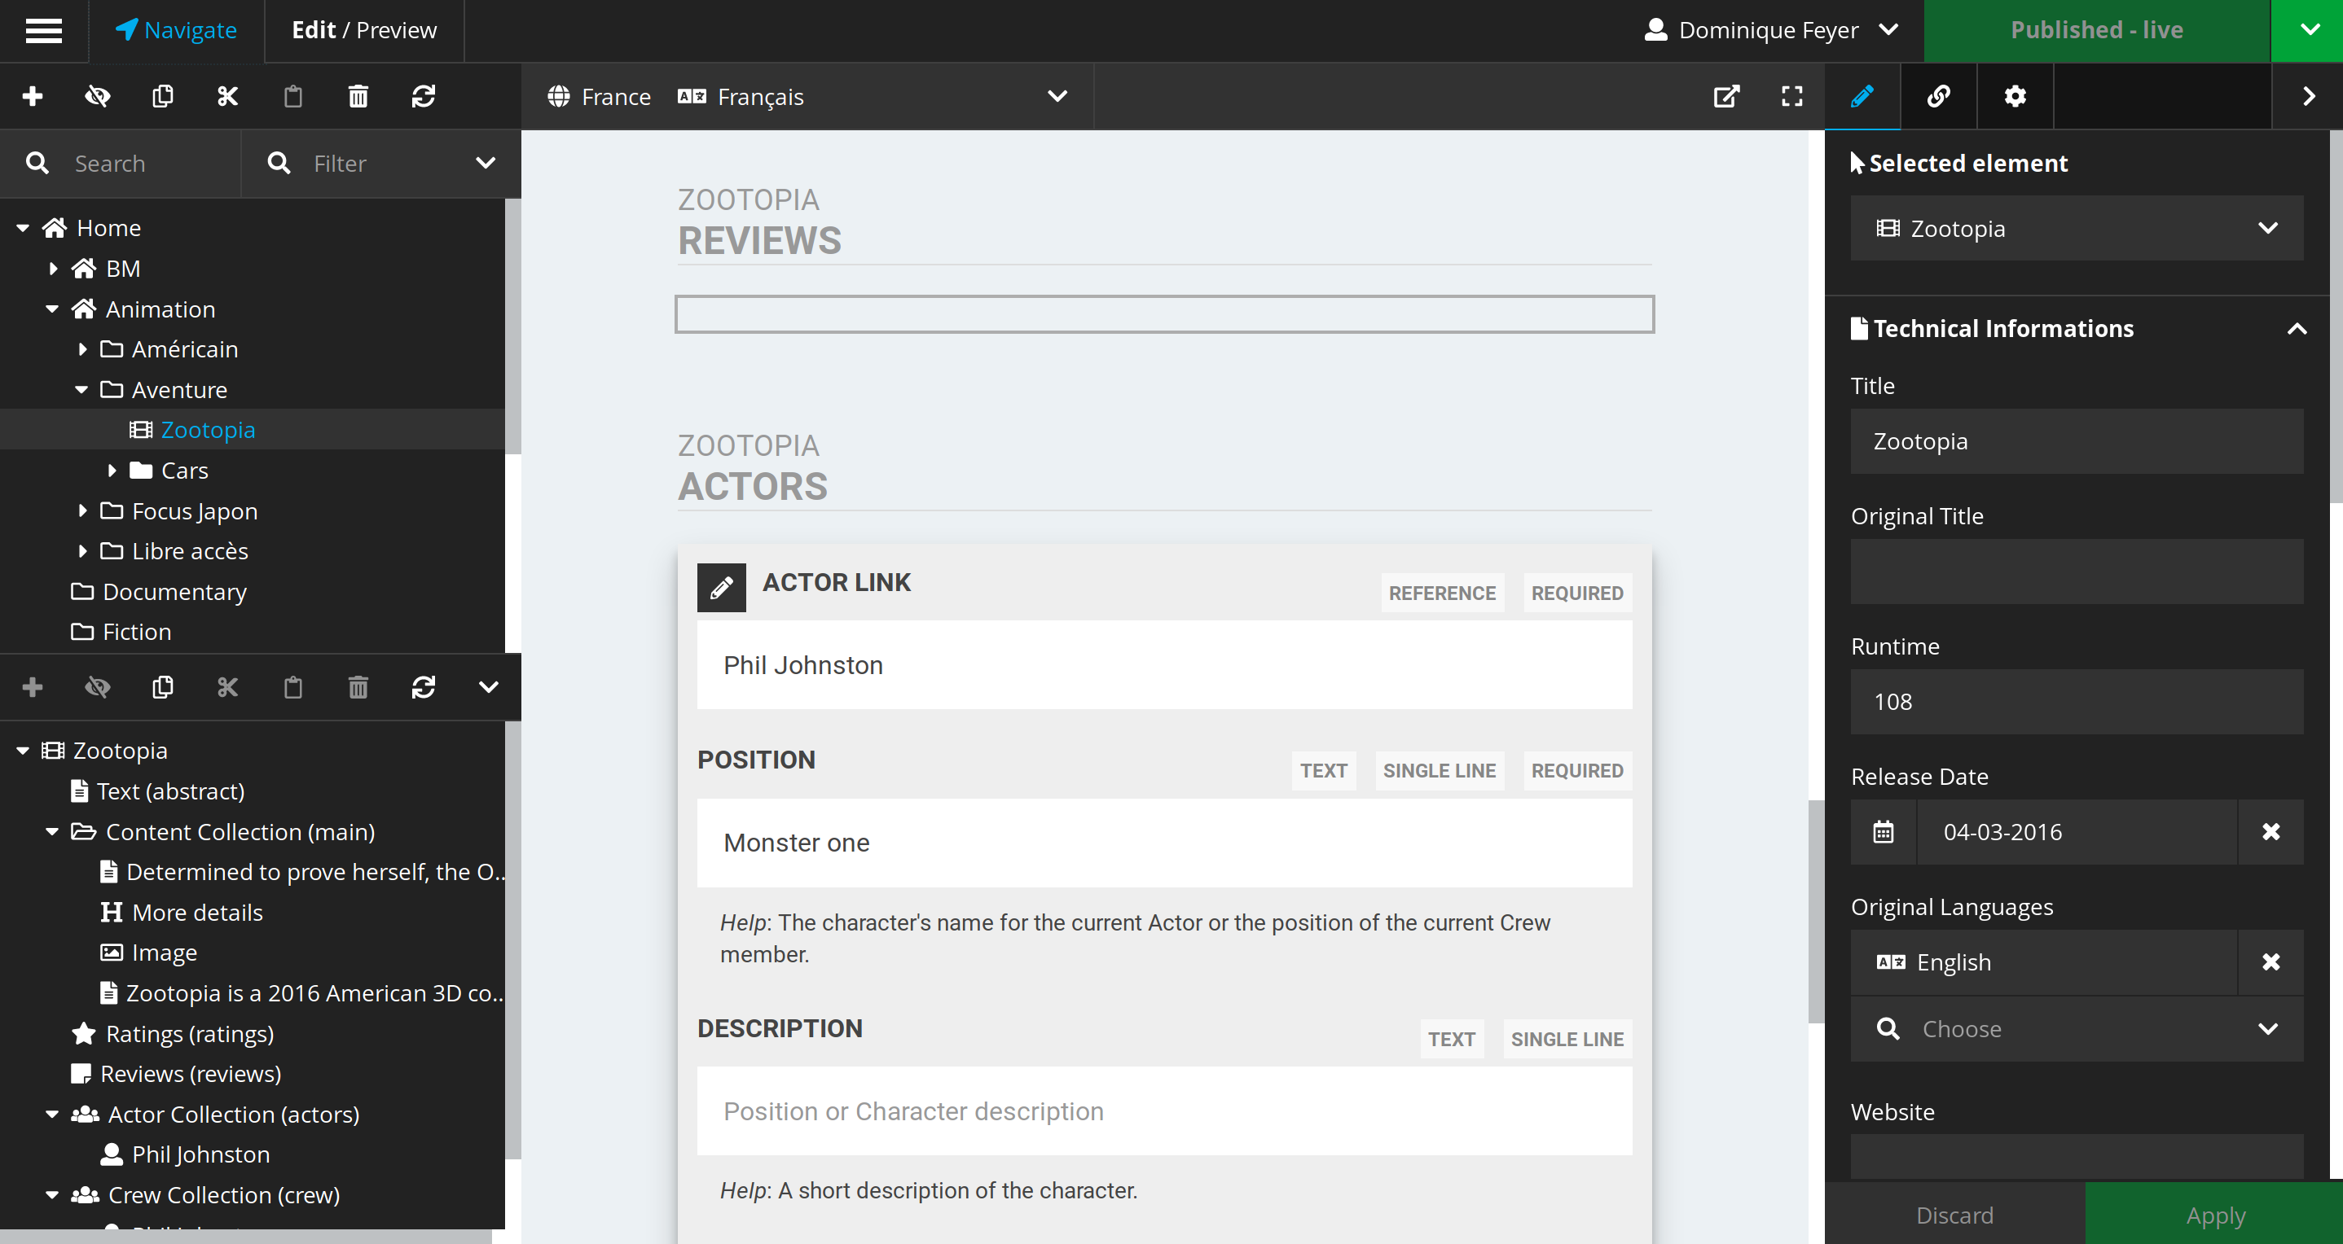Open the preview in a new window
This screenshot has width=2343, height=1244.
1726,96
